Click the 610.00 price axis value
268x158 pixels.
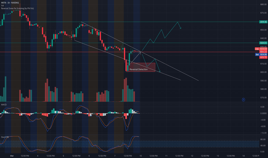click(x=263, y=64)
